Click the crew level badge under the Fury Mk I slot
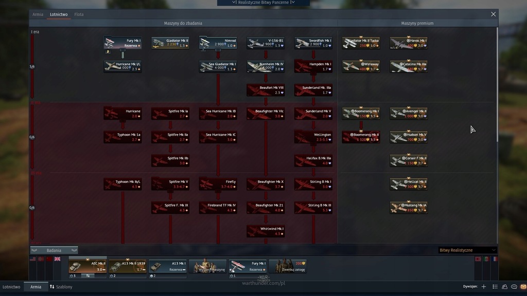The width and height of the screenshot is (527, 296). [x=233, y=276]
